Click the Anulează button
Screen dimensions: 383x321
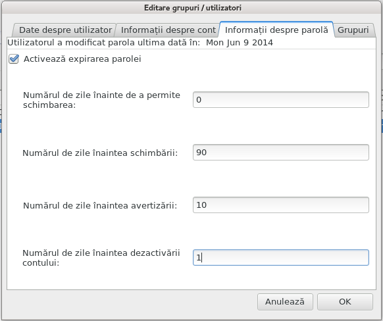(x=285, y=302)
